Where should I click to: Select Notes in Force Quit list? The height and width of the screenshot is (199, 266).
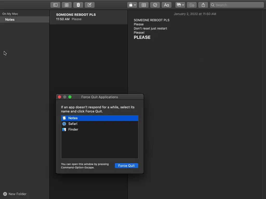(x=100, y=118)
